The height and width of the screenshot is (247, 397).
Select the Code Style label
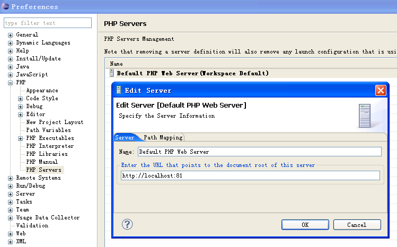point(42,98)
